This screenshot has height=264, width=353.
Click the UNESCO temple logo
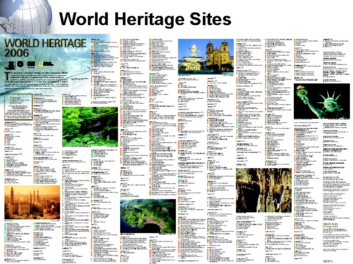(9, 65)
